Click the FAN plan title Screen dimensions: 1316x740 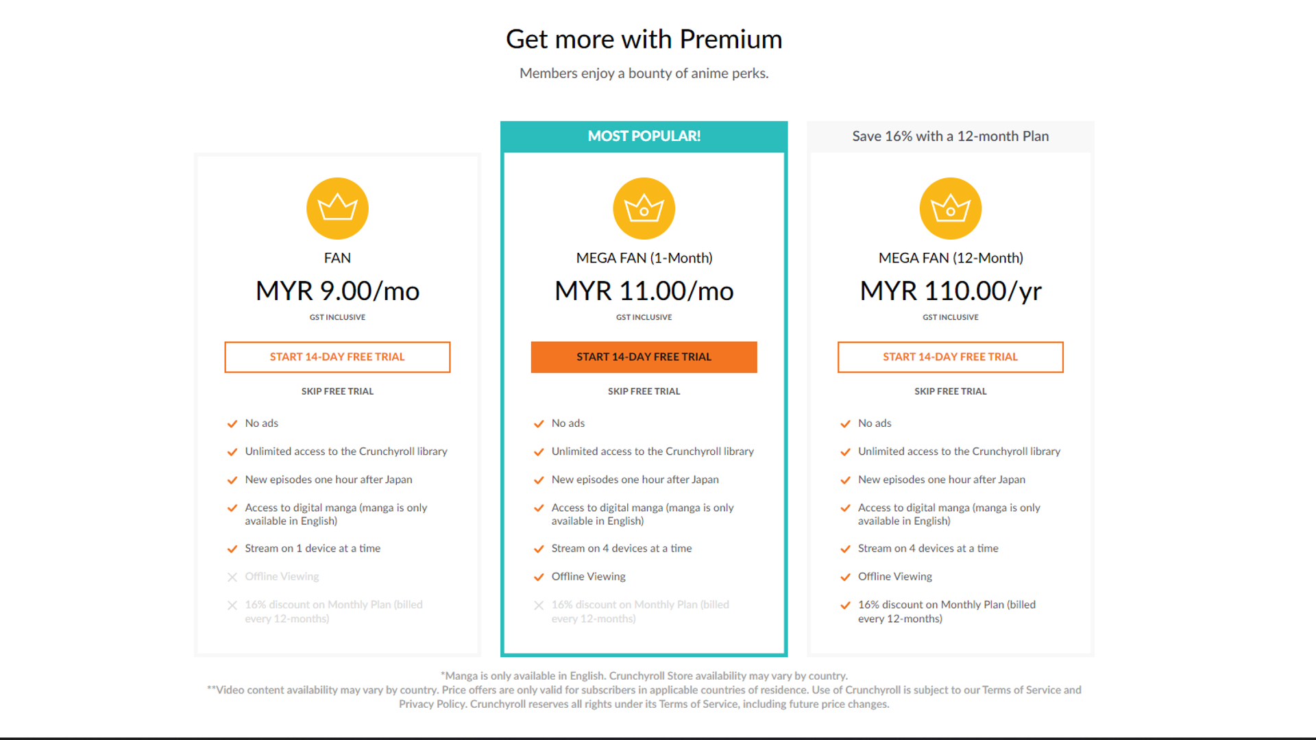(x=337, y=258)
